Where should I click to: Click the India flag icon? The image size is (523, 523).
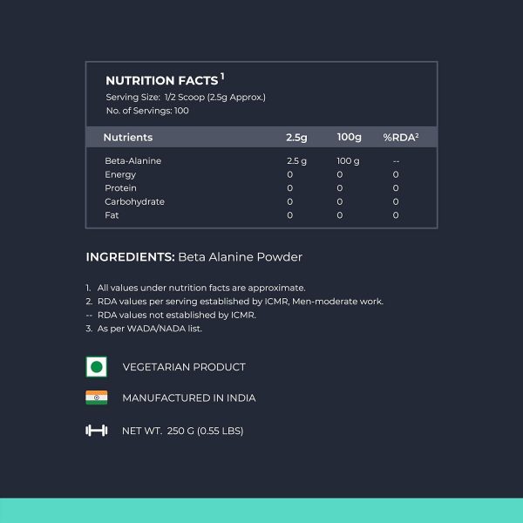(x=96, y=397)
